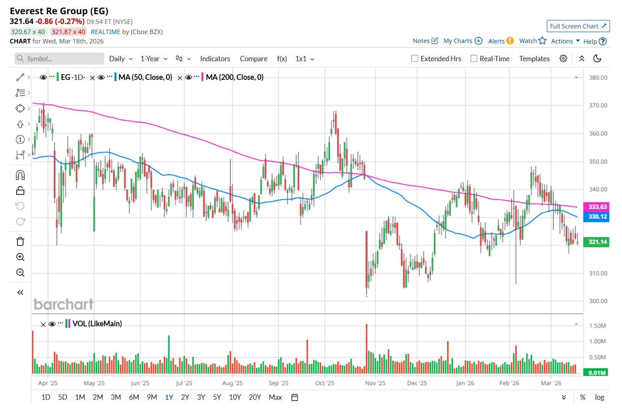Select the trend line drawing tool
This screenshot has height=409, width=622.
tap(20, 77)
